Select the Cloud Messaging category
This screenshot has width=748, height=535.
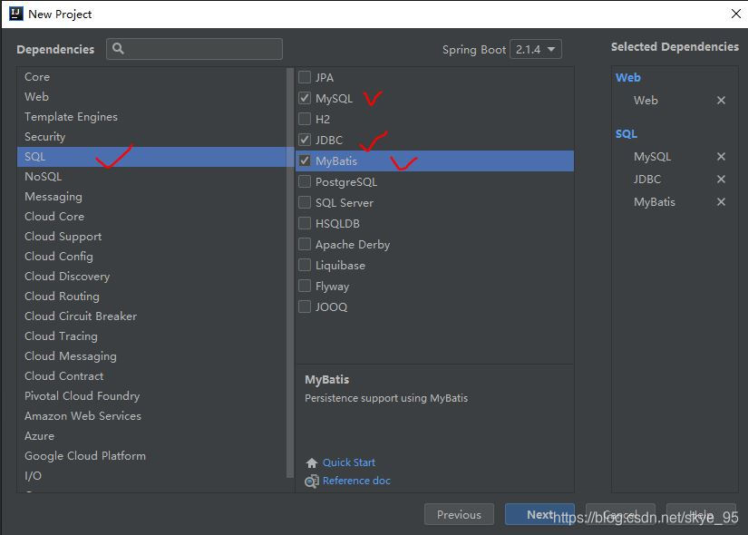coord(151,356)
